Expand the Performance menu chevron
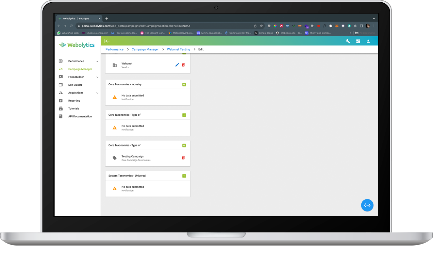This screenshot has width=433, height=255. [97, 61]
